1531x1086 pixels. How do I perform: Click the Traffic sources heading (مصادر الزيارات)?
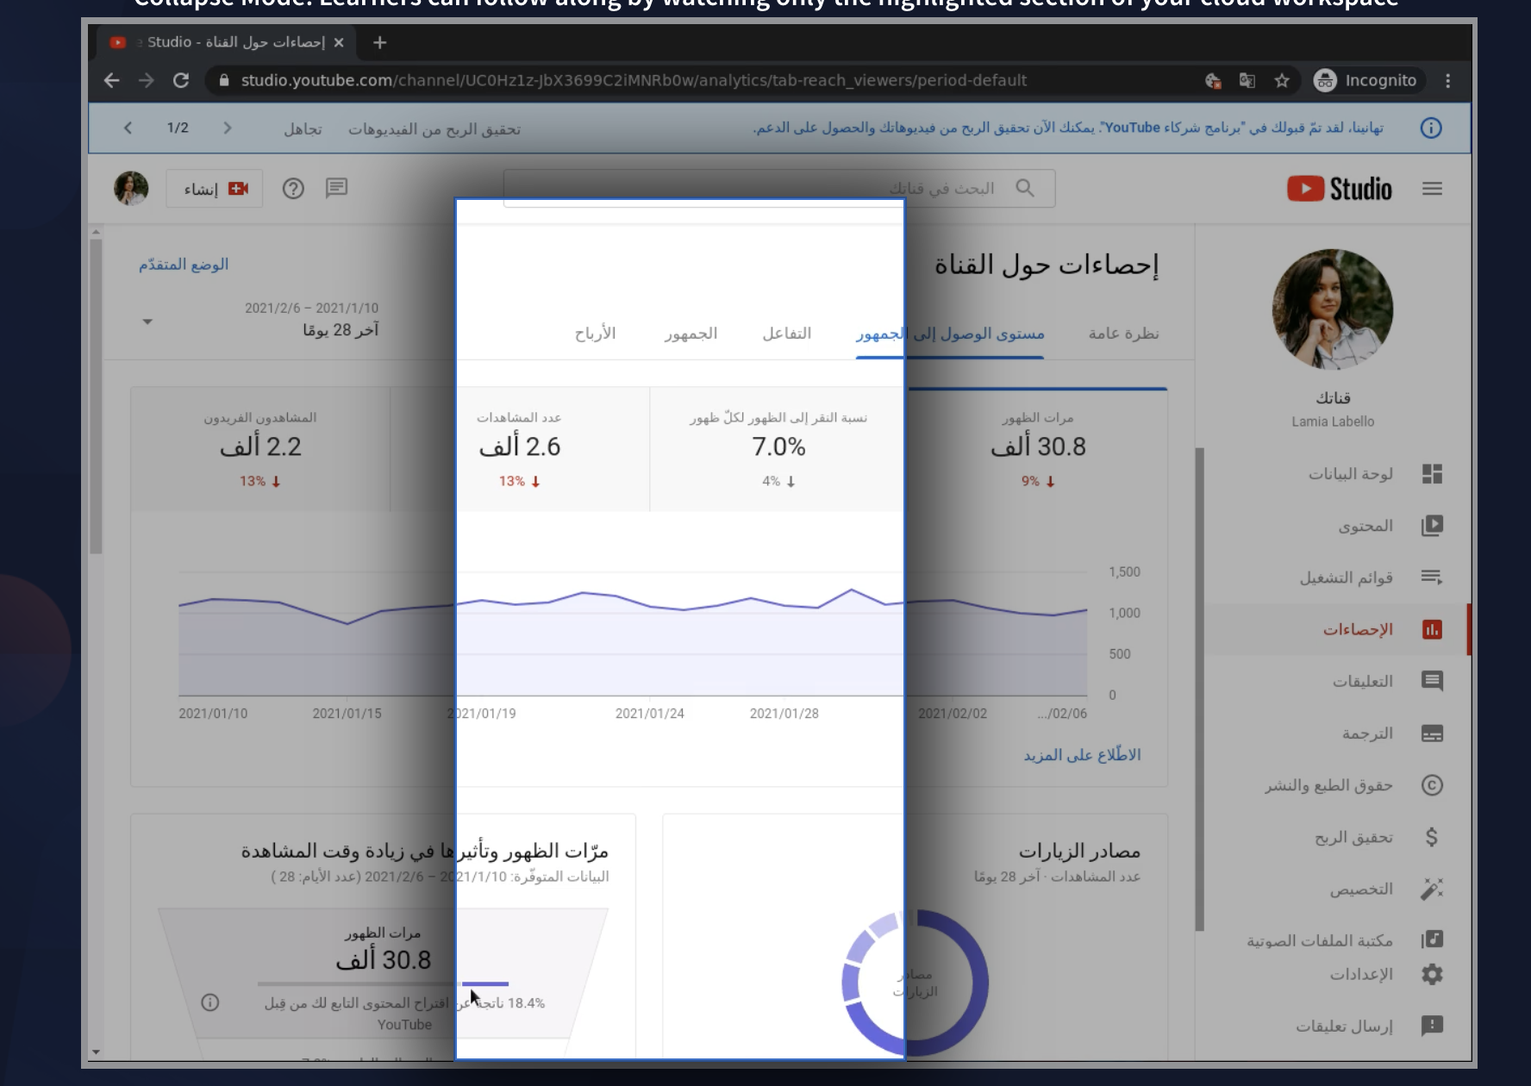pos(1079,852)
